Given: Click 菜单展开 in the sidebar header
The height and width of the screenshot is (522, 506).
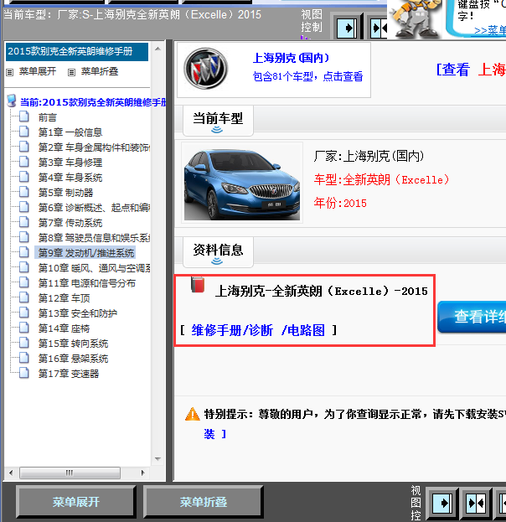Looking at the screenshot, I should click(x=38, y=71).
